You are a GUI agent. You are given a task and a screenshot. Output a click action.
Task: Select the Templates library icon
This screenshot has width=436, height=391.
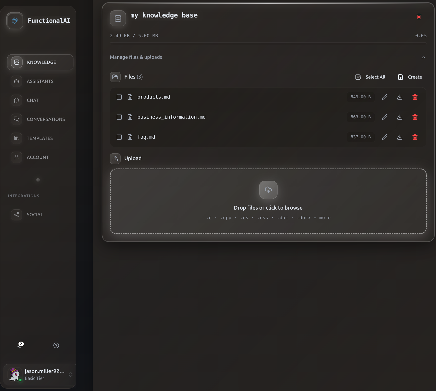point(16,138)
